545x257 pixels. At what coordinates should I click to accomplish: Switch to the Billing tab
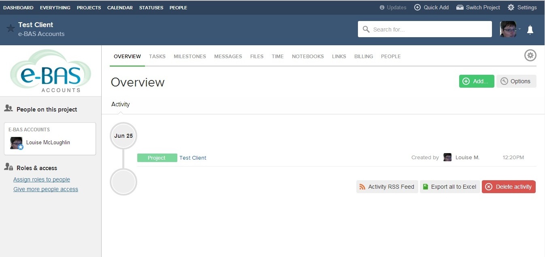[364, 57]
